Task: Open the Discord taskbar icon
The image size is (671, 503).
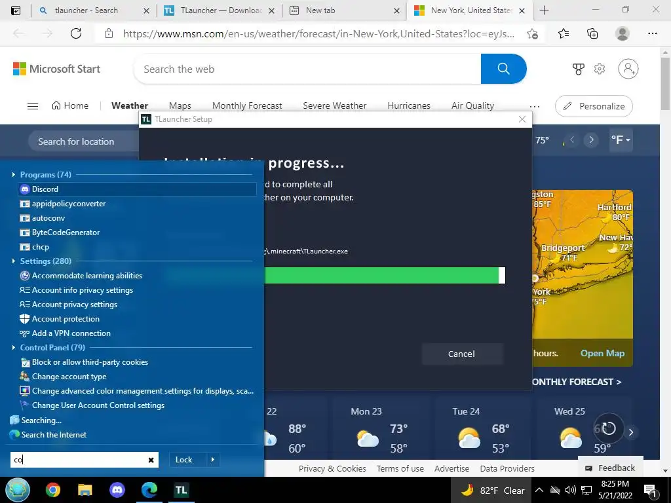Action: coord(117,490)
